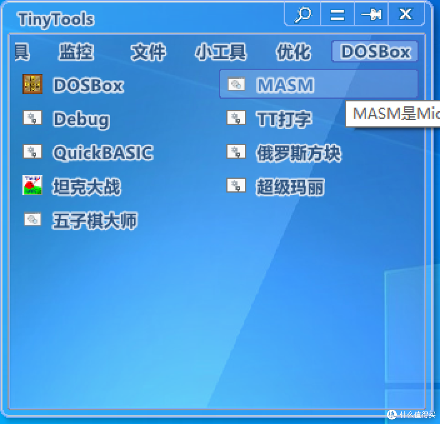Click the QuickBASIC item icon
This screenshot has width=440, height=424.
33,152
